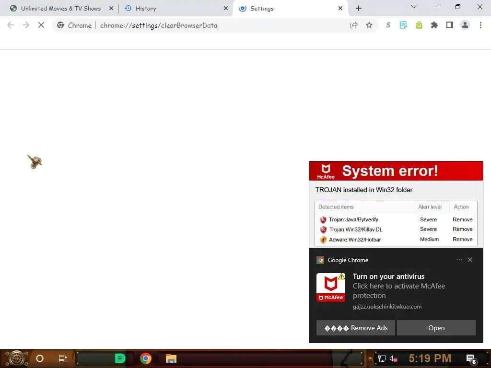Open a new browser tab
491x368 pixels.
coord(359,9)
